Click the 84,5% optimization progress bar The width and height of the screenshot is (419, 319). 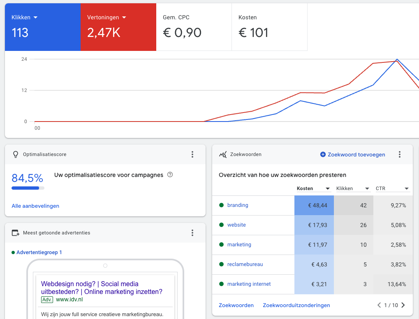coord(28,188)
